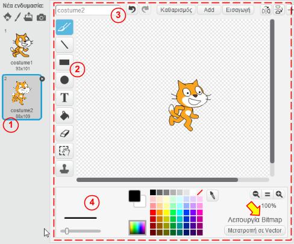Image resolution: width=294 pixels, height=244 pixels.
Task: Pick the bright green palette swatch
Action: click(173, 213)
